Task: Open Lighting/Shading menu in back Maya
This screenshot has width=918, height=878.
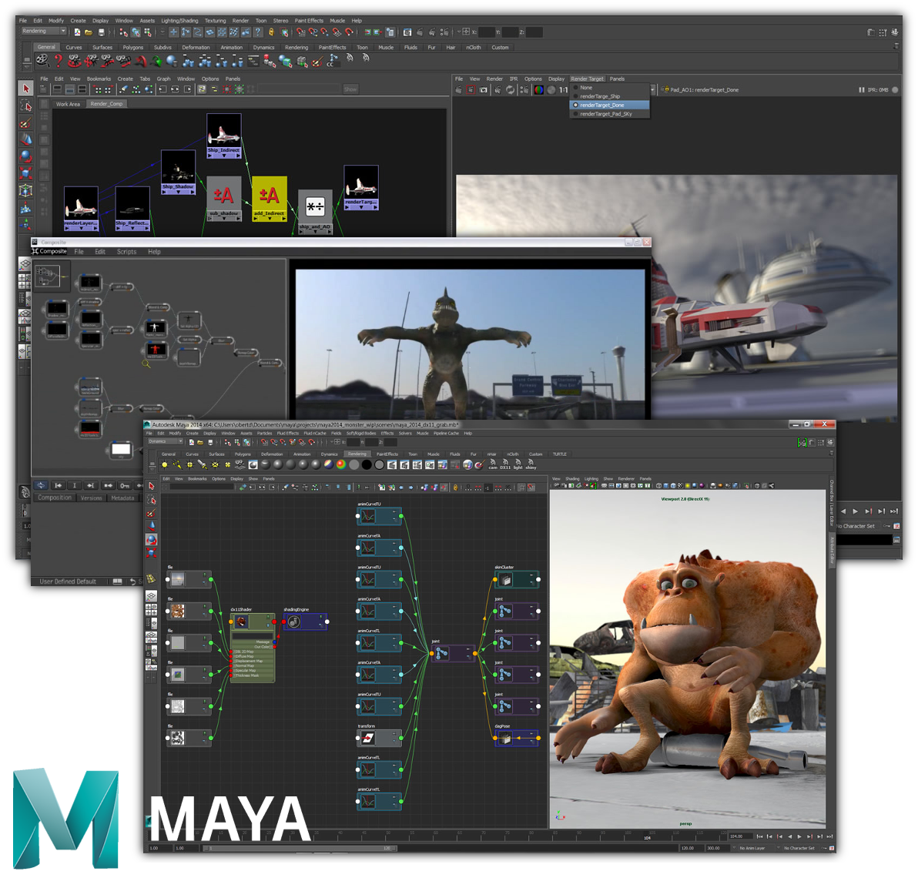Action: [x=179, y=21]
